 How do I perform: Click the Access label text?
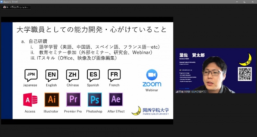point(30,111)
